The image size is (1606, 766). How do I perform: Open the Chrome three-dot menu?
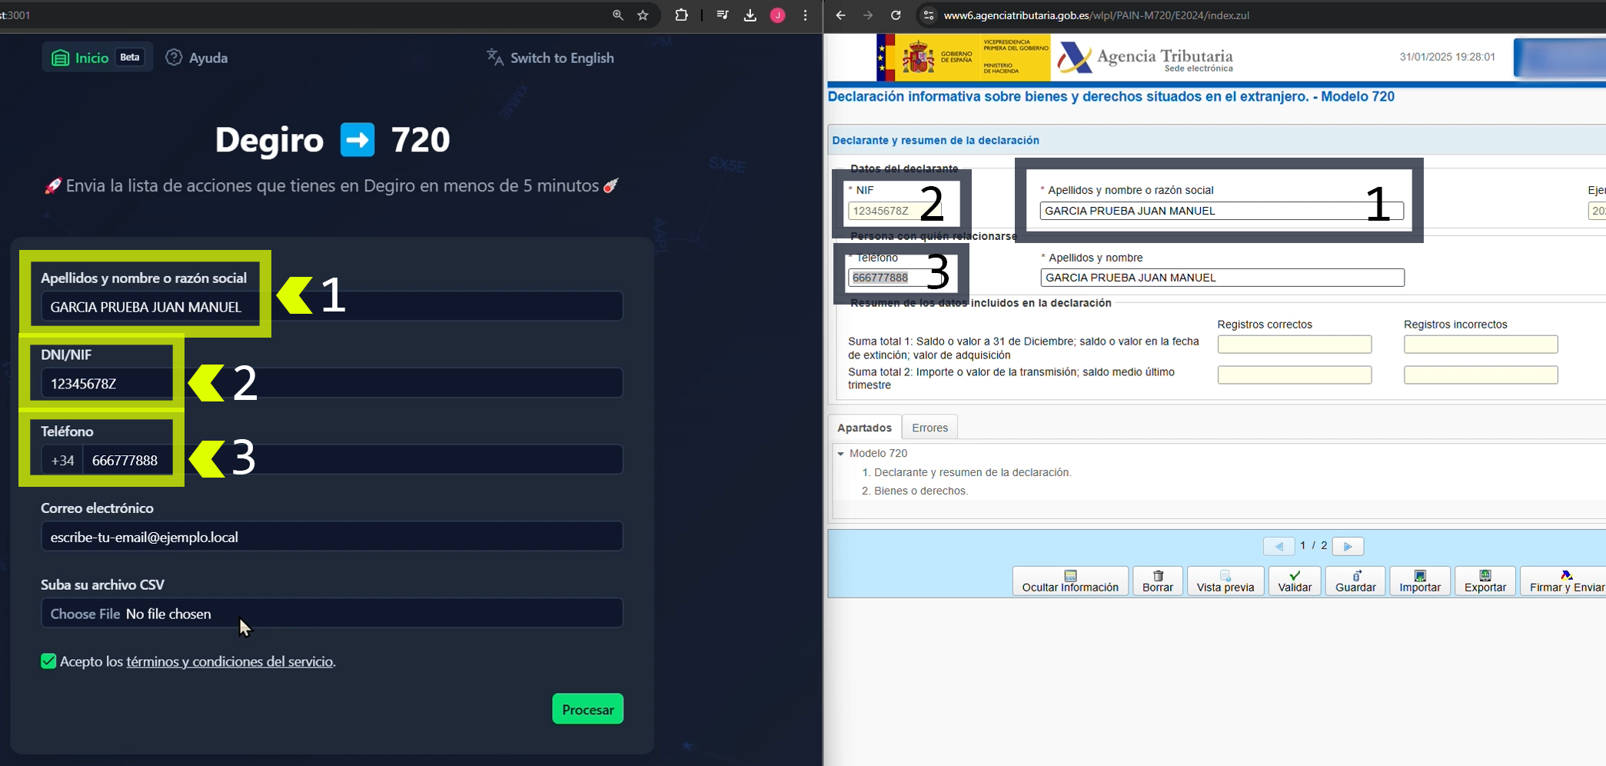click(805, 15)
